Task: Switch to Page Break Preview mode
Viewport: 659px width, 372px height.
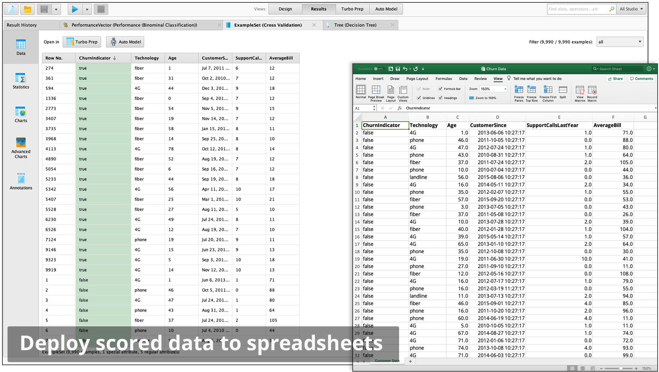Action: coord(376,93)
